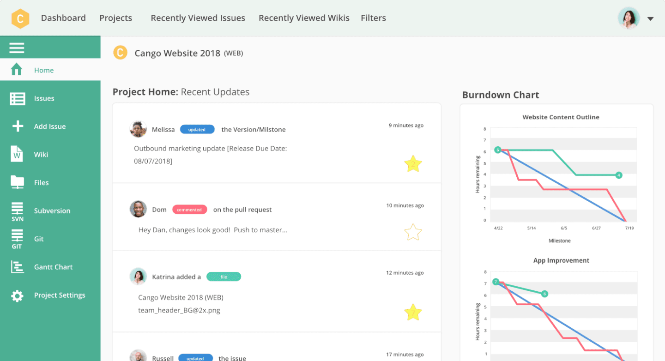The width and height of the screenshot is (665, 361).
Task: Open the Wiki document icon
Action: pos(17,154)
